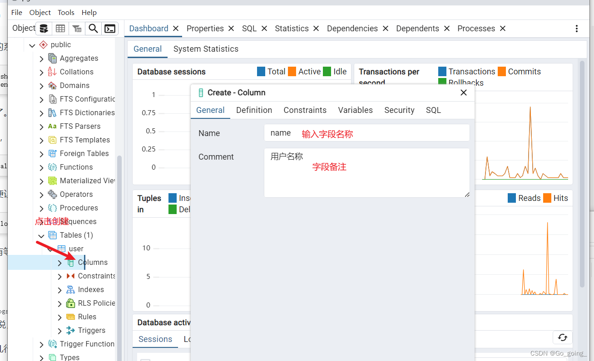Open Constraints tab in Create Column dialog
This screenshot has height=361, width=594.
(x=305, y=110)
